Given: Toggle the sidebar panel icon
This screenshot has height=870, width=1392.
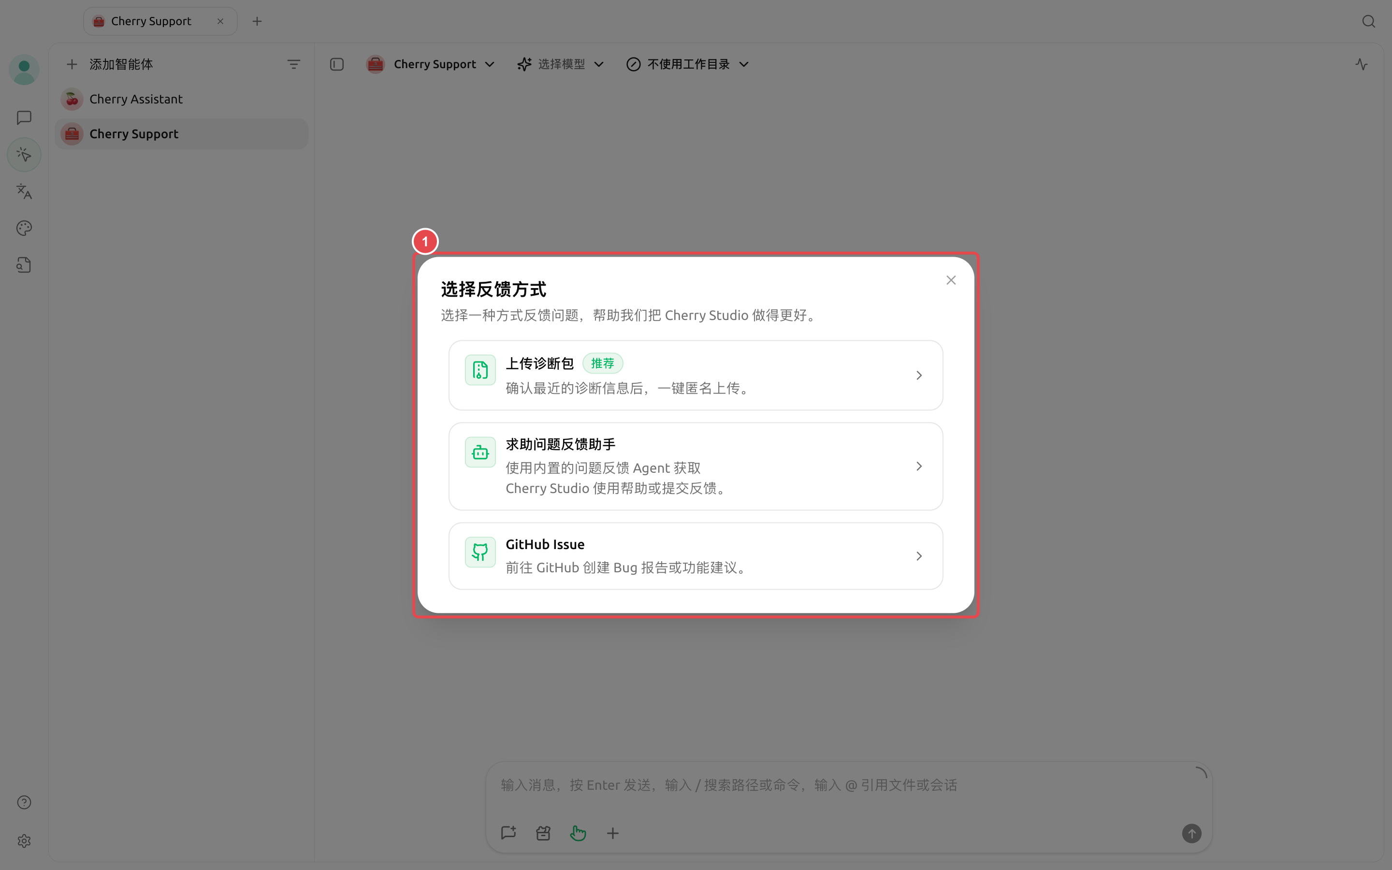Looking at the screenshot, I should (336, 64).
